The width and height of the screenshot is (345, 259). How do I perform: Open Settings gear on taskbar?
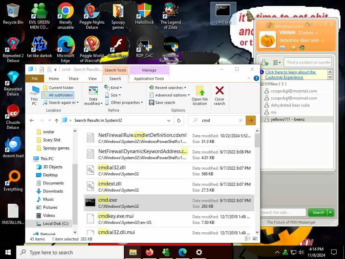pos(199,252)
